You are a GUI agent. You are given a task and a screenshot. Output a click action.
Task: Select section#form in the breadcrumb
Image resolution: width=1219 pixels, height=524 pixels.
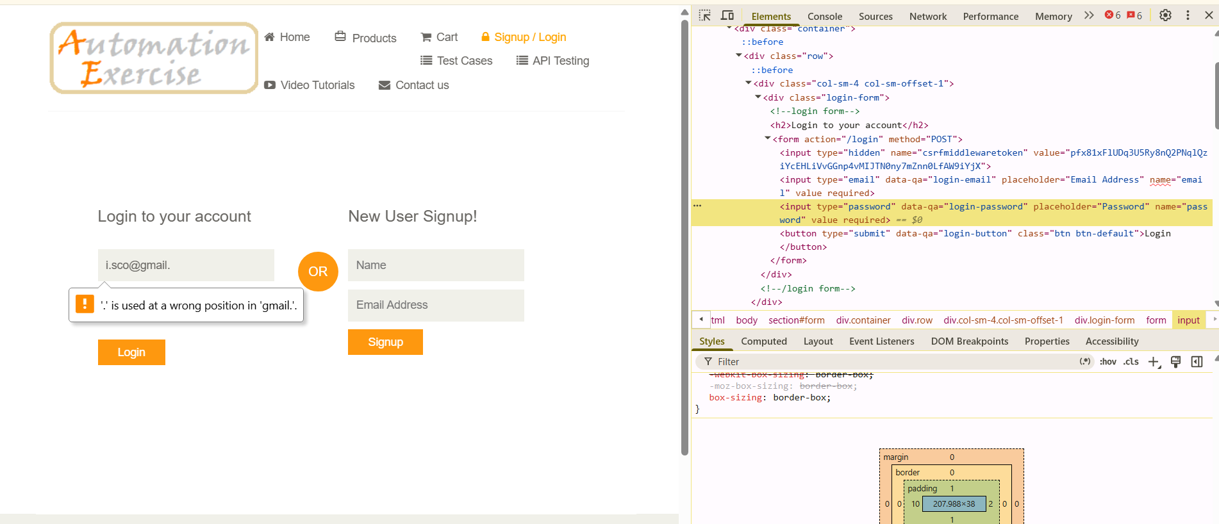pyautogui.click(x=797, y=320)
